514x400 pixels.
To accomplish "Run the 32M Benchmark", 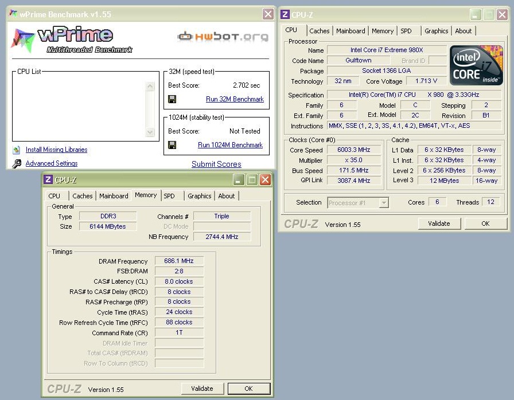I will [235, 99].
